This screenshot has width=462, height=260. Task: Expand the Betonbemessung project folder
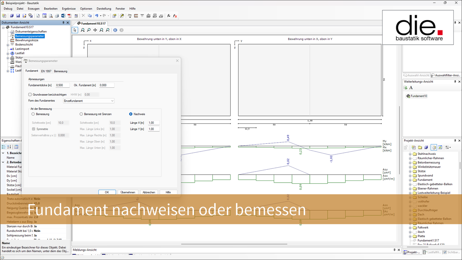pyautogui.click(x=410, y=163)
